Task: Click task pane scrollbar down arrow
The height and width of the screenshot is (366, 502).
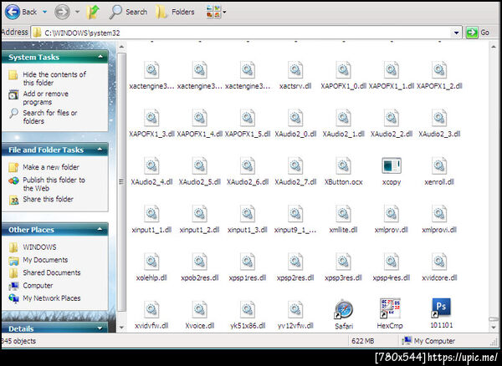Action: click(121, 327)
